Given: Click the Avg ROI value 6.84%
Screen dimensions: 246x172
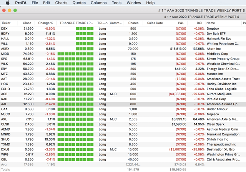Looking at the screenshot, I should [x=200, y=164].
